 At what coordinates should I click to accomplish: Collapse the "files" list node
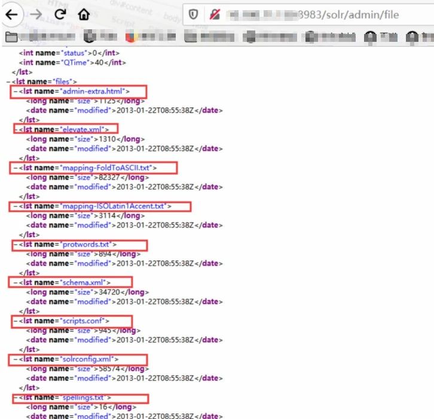7,81
